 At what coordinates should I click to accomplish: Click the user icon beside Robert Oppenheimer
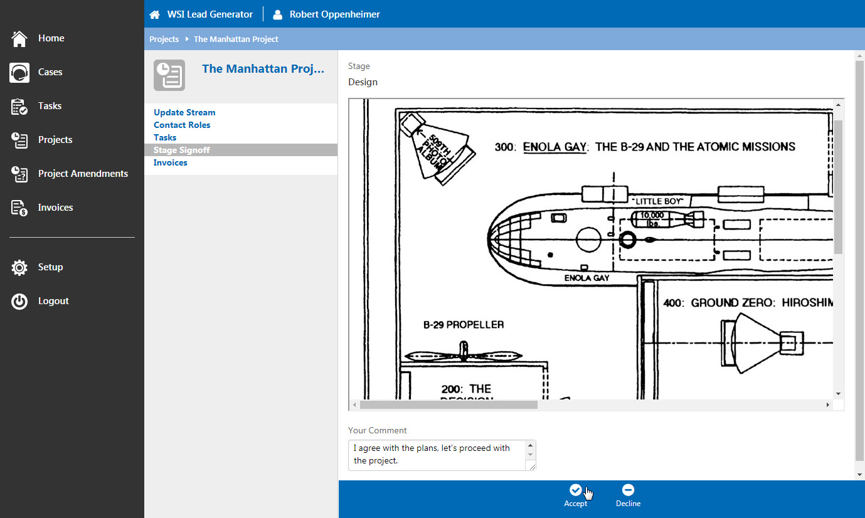(x=278, y=14)
